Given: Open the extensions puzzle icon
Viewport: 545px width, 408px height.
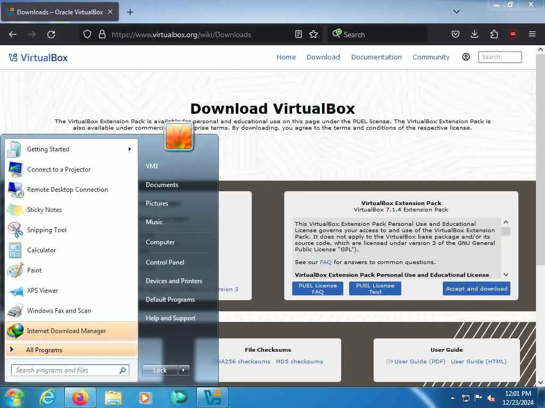Looking at the screenshot, I should [494, 34].
